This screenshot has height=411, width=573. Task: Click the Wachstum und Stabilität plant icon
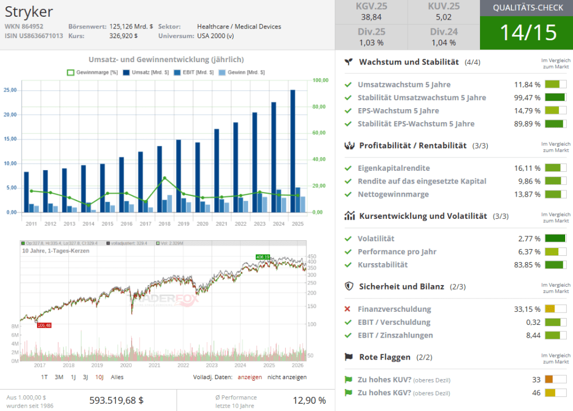click(x=348, y=62)
